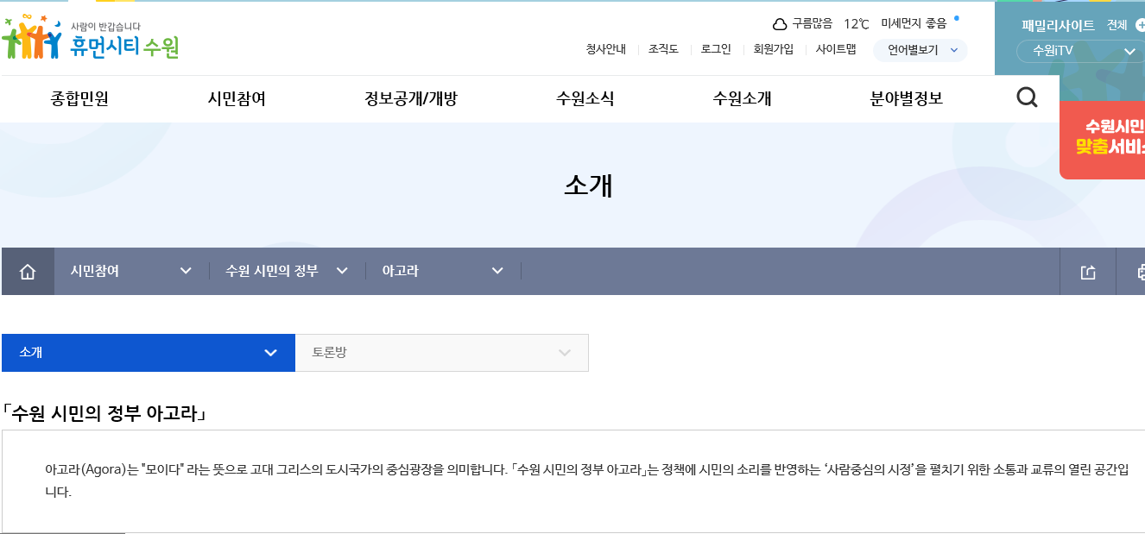Open the 종합민원 main menu
1145x534 pixels.
(79, 99)
